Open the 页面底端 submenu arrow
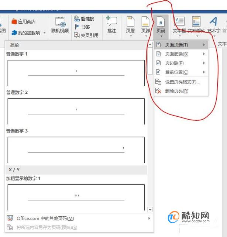Image resolution: width=227 pixels, height=237 pixels. point(204,54)
